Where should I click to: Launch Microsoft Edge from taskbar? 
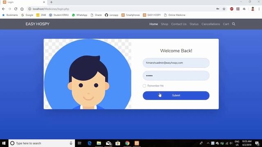point(89,143)
